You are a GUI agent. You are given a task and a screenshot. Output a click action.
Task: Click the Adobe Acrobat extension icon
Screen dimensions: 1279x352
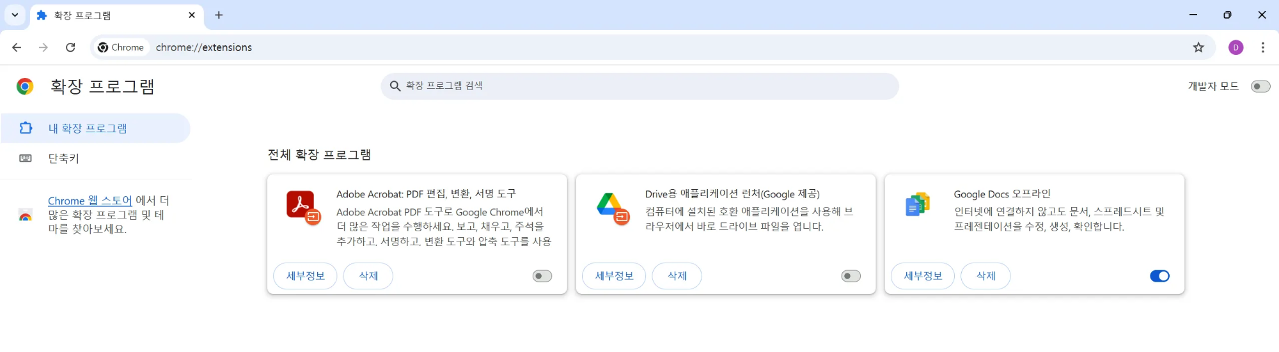[303, 208]
